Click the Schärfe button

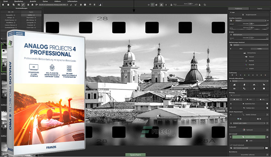(249, 69)
